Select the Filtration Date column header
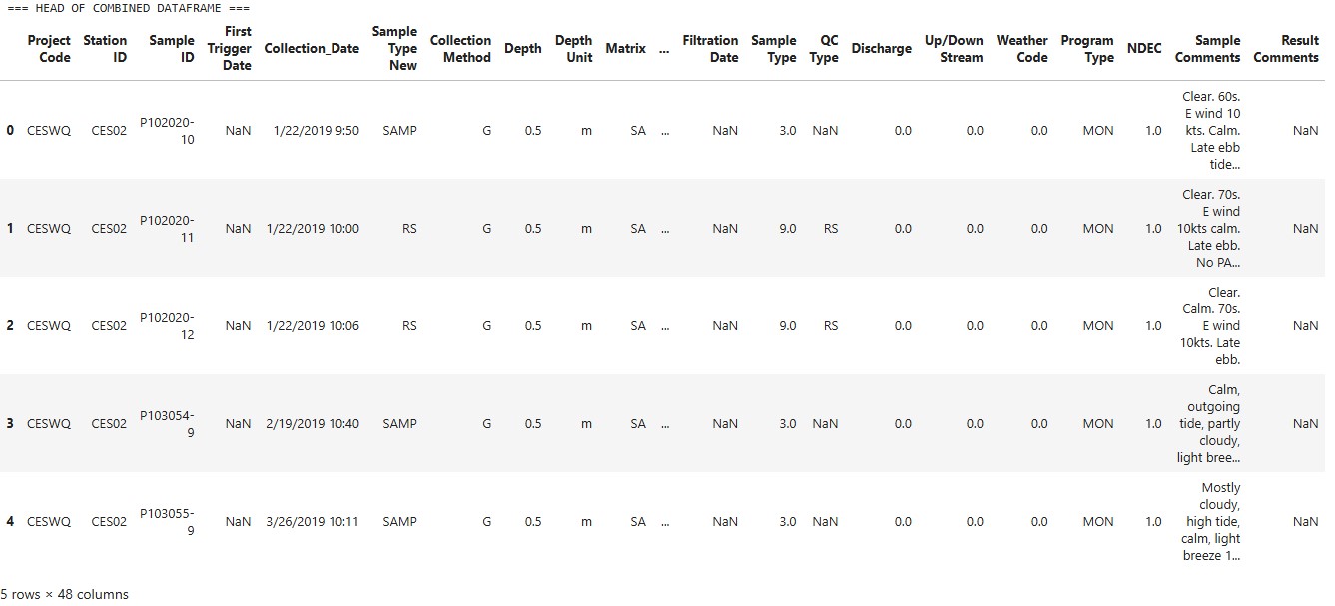1335x606 pixels. click(x=710, y=49)
